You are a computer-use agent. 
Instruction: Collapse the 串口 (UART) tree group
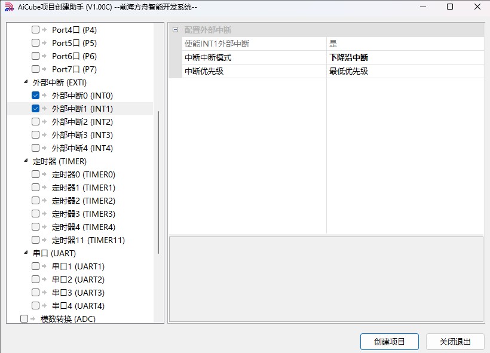(26, 253)
